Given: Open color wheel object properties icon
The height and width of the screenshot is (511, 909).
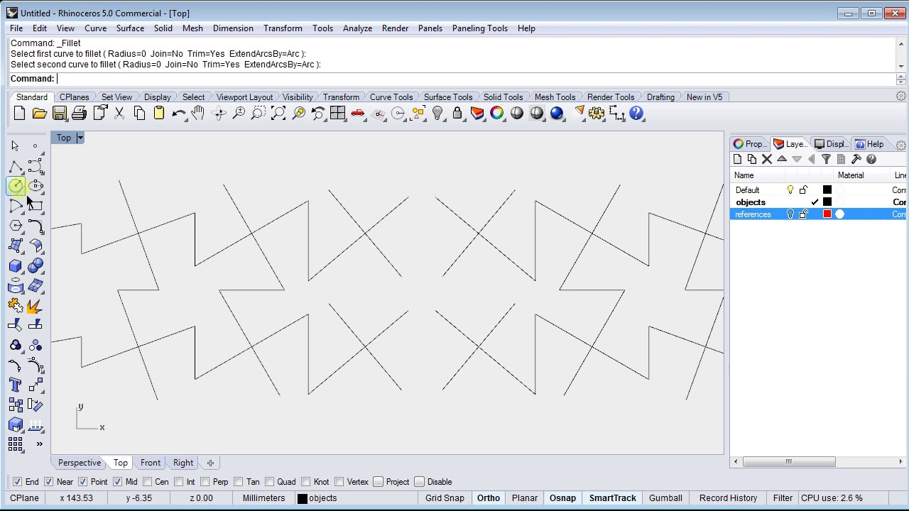Looking at the screenshot, I should (497, 114).
